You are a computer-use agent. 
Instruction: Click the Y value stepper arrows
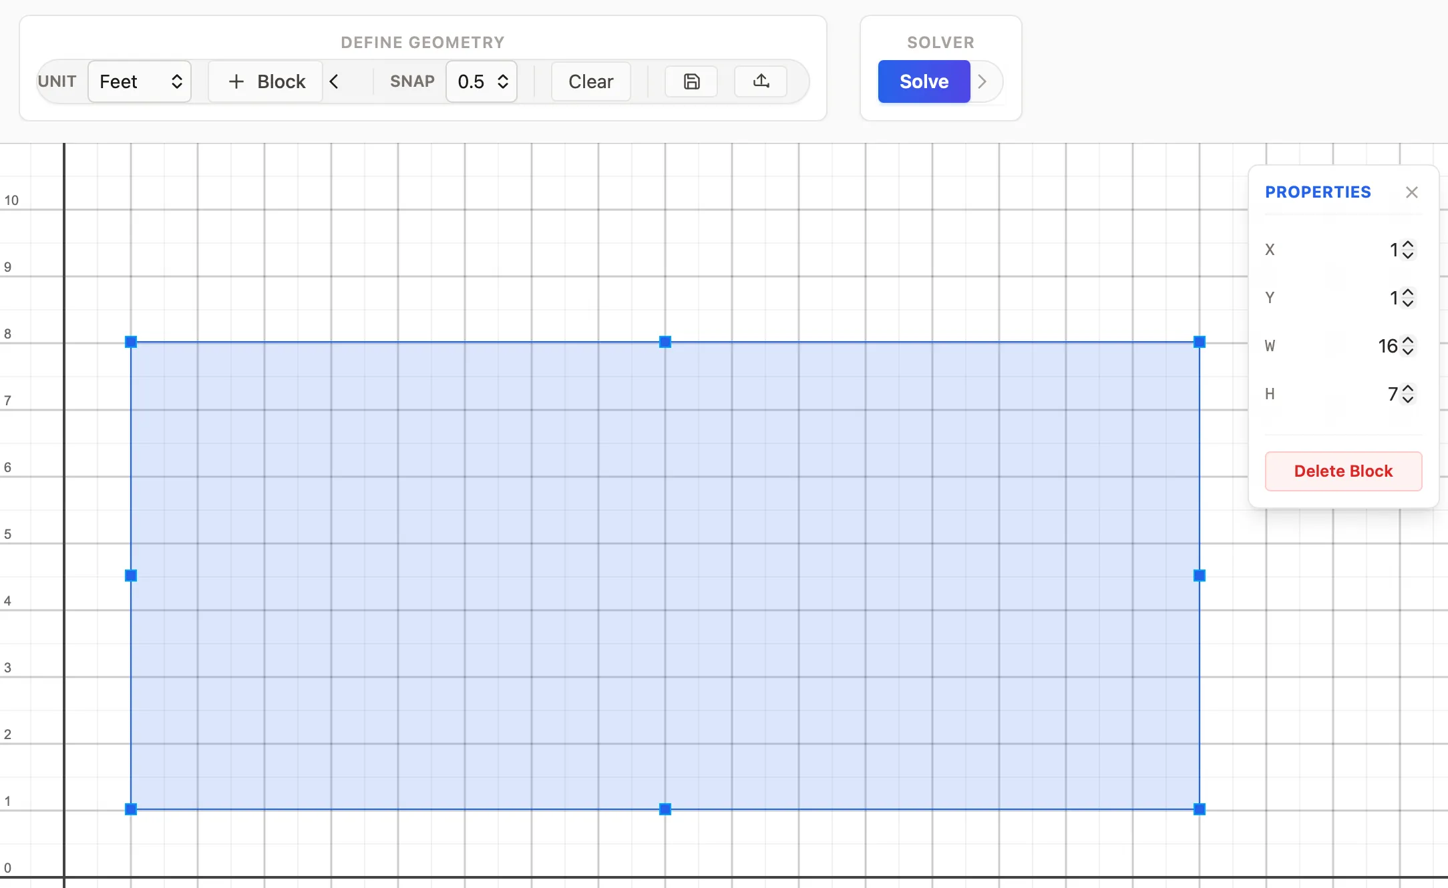coord(1408,298)
